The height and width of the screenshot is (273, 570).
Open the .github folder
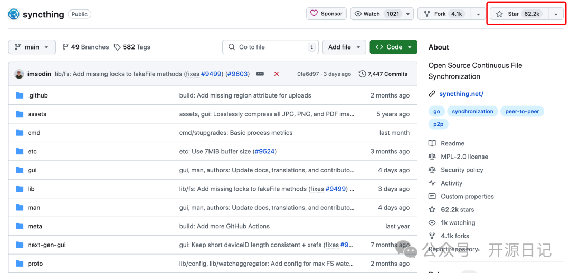point(37,95)
